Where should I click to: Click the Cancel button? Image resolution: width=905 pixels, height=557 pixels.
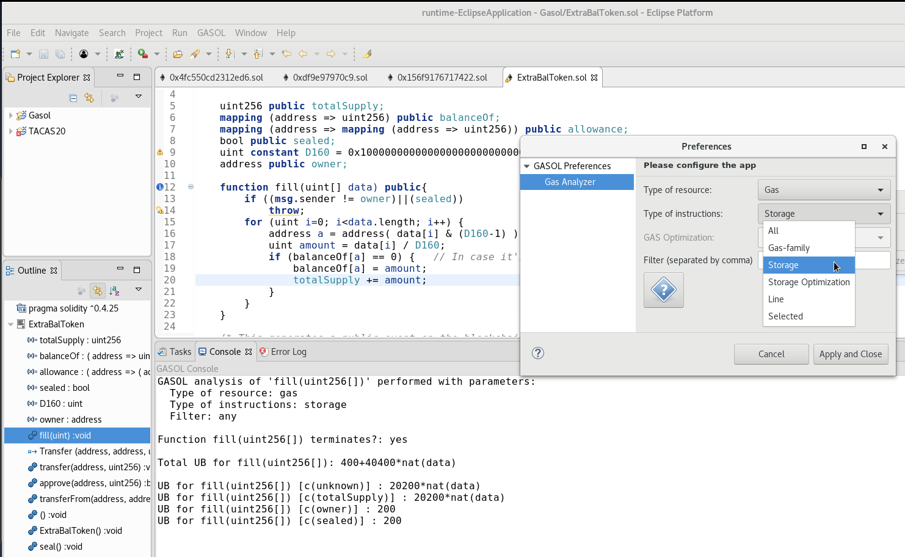[771, 354]
